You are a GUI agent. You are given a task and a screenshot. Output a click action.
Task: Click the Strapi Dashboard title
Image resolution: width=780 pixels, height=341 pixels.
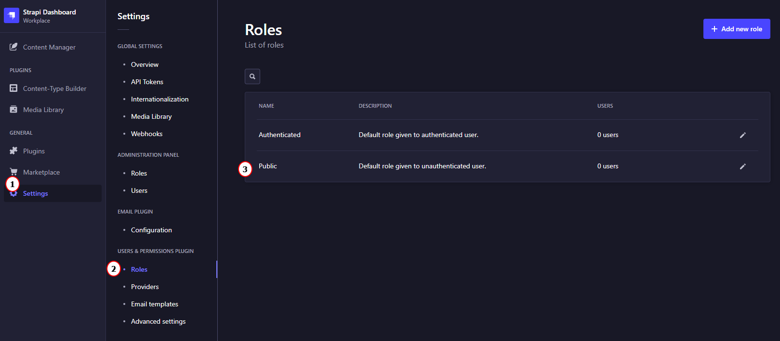click(x=50, y=12)
